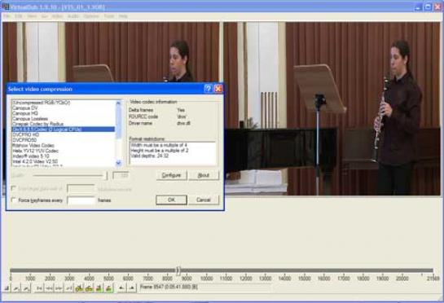Image resolution: width=444 pixels, height=303 pixels.
Task: Go to previous keyframe icon
Action: coord(79,288)
